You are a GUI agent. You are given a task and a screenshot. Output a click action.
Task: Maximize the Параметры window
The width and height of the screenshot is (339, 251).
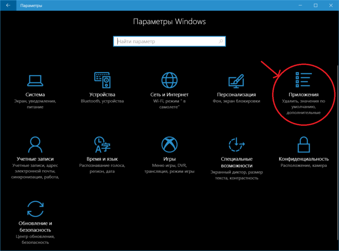point(316,6)
